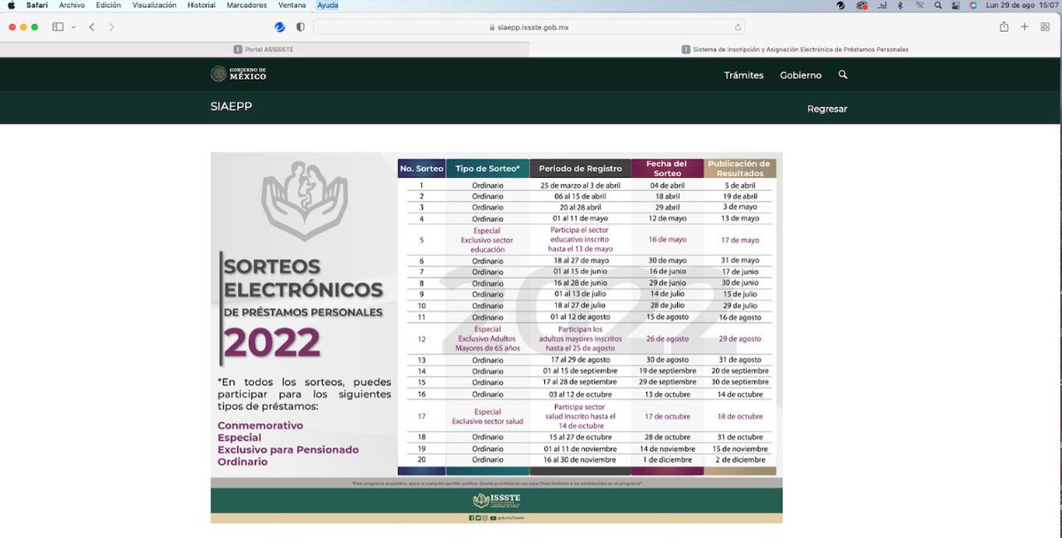Open the Share sheet icon

point(1004,27)
